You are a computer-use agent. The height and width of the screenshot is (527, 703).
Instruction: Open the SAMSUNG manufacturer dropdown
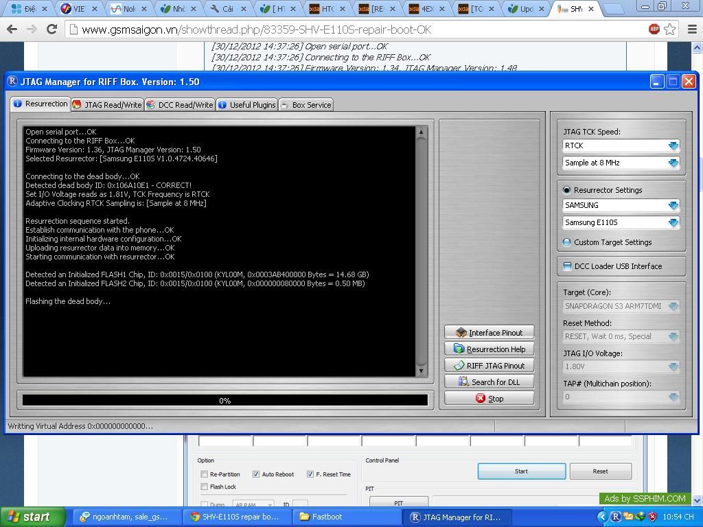click(621, 205)
